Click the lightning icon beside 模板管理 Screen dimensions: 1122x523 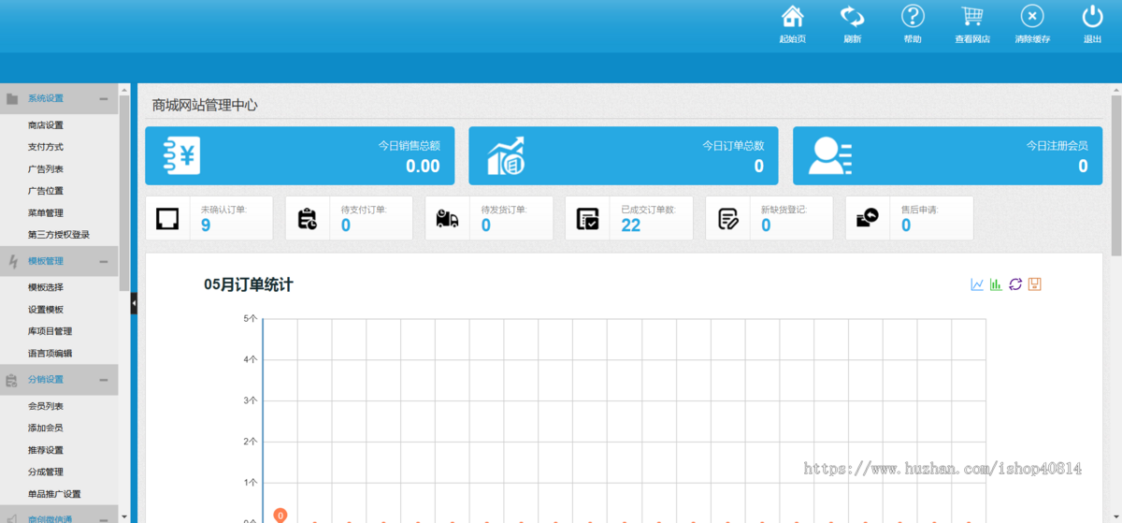(x=12, y=261)
